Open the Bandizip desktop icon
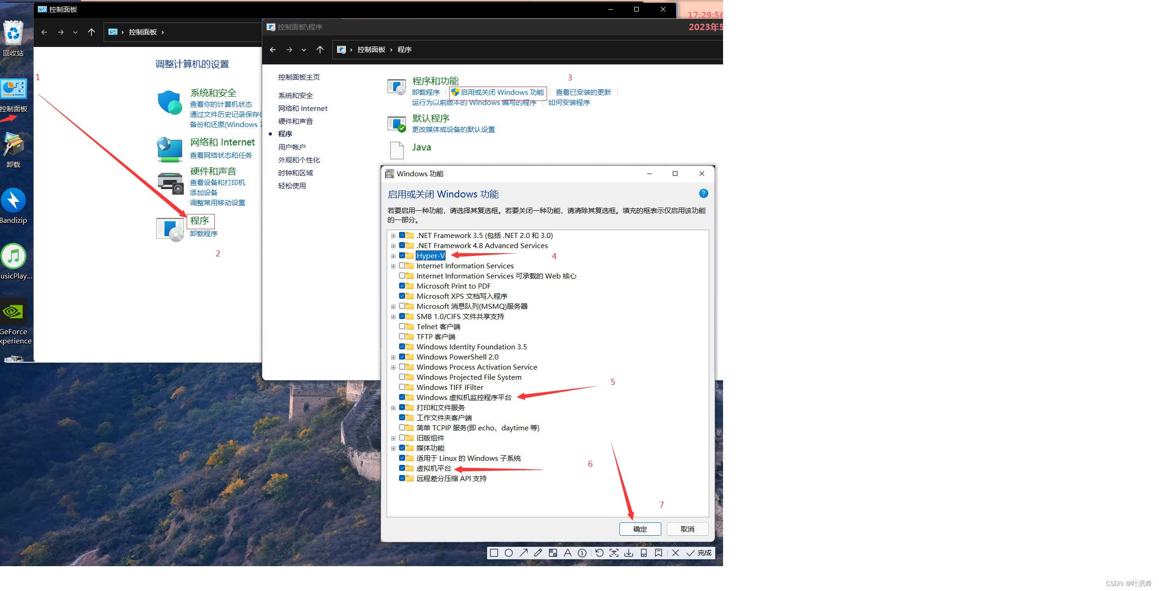Image resolution: width=1159 pixels, height=591 pixels. point(13,201)
